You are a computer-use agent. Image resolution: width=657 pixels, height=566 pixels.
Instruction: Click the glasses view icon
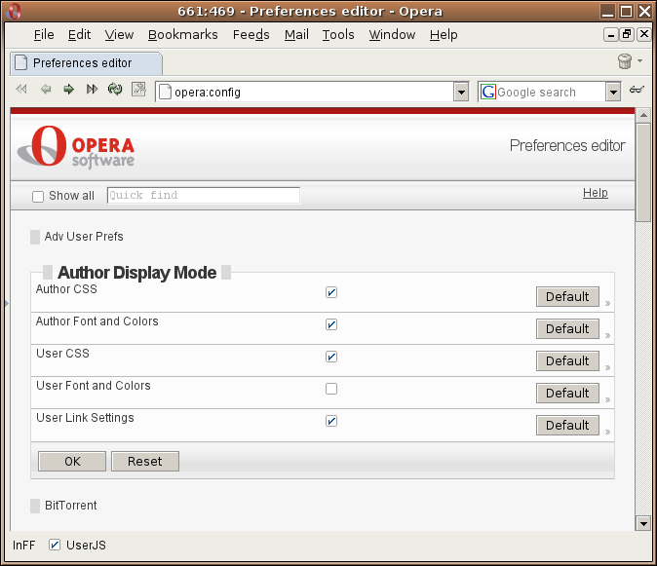tap(637, 90)
